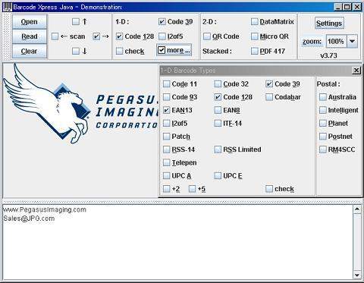
Task: Uncheck Code 39 in top 1-D panel
Action: pyautogui.click(x=162, y=22)
